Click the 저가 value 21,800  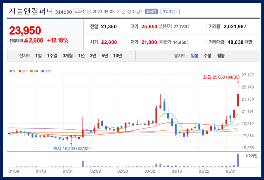(149, 42)
